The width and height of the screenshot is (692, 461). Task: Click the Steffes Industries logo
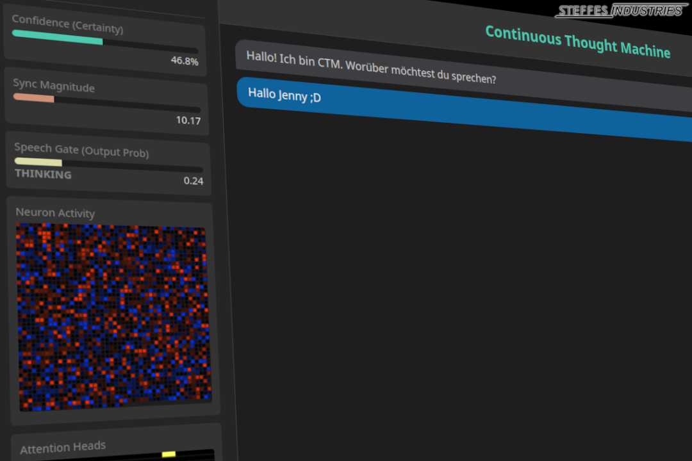tap(620, 10)
